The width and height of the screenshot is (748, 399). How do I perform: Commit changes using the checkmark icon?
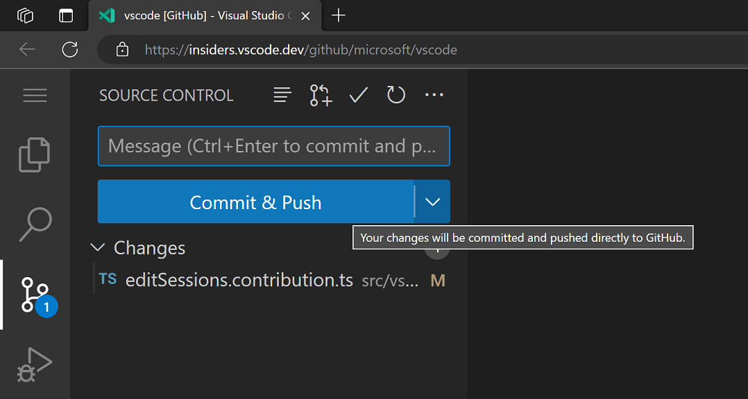pyautogui.click(x=358, y=95)
